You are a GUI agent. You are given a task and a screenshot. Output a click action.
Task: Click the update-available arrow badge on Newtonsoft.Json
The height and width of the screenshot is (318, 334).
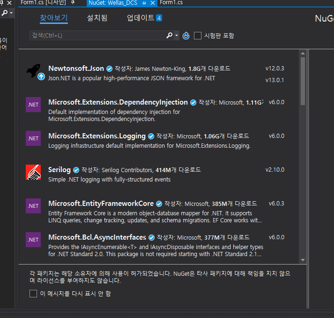41,76
